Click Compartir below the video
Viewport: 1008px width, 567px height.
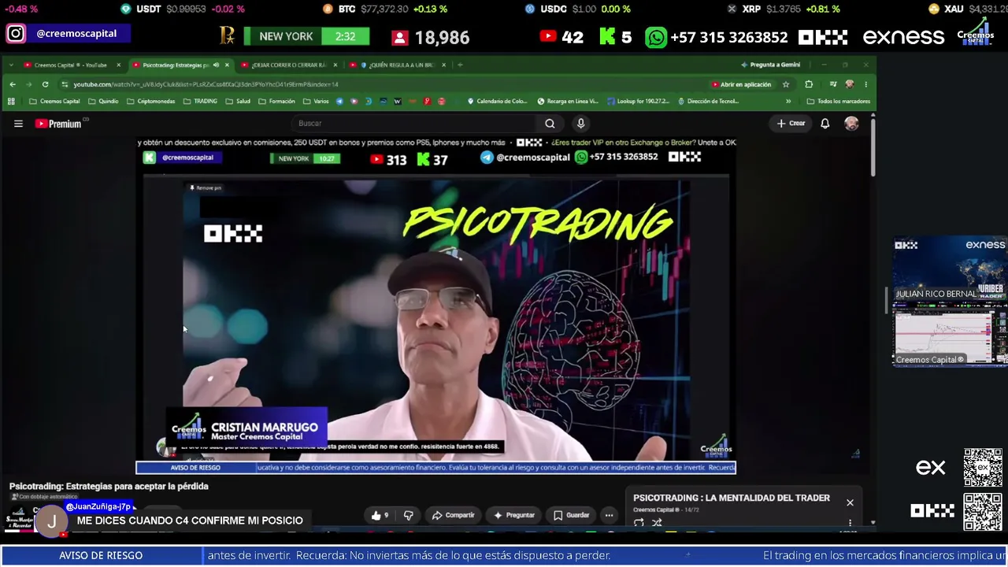pos(453,515)
